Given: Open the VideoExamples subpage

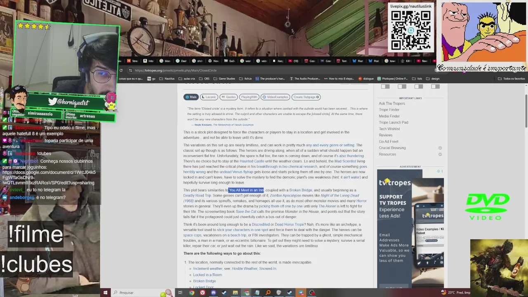Looking at the screenshot, I should [275, 97].
